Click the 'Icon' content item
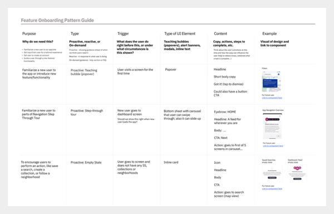The height and width of the screenshot is (214, 334). click(x=217, y=162)
